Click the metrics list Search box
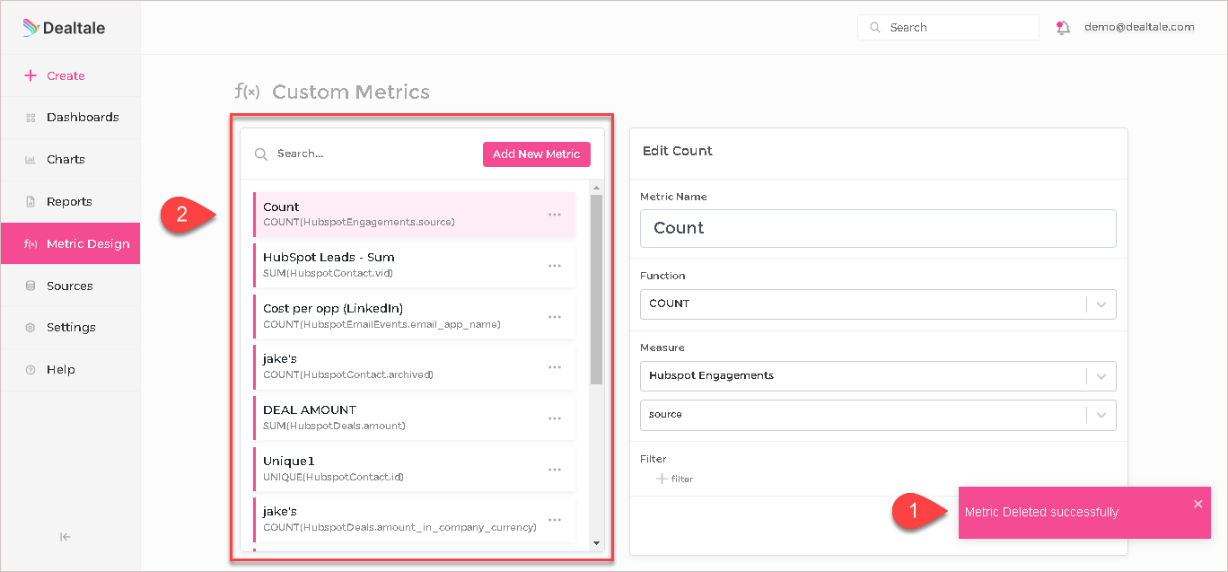1228x572 pixels. point(364,154)
